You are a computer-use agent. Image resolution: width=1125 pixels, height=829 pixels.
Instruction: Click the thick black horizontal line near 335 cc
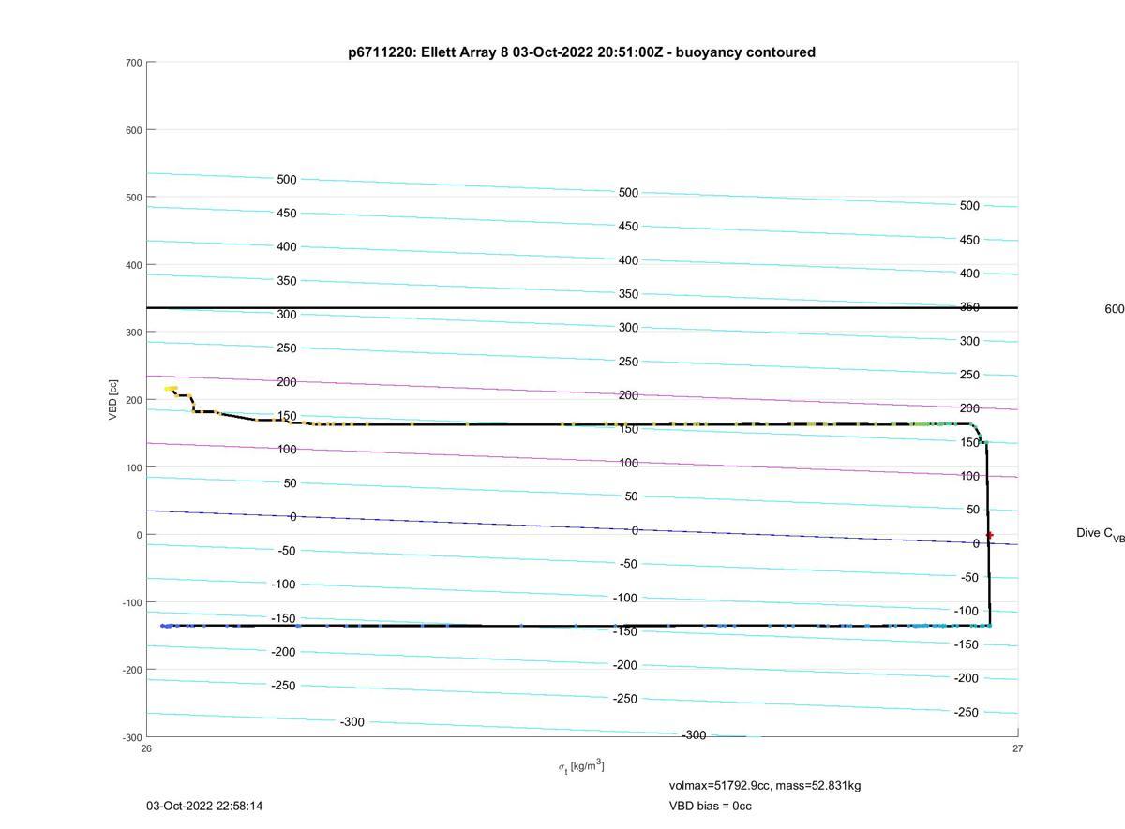tap(581, 307)
